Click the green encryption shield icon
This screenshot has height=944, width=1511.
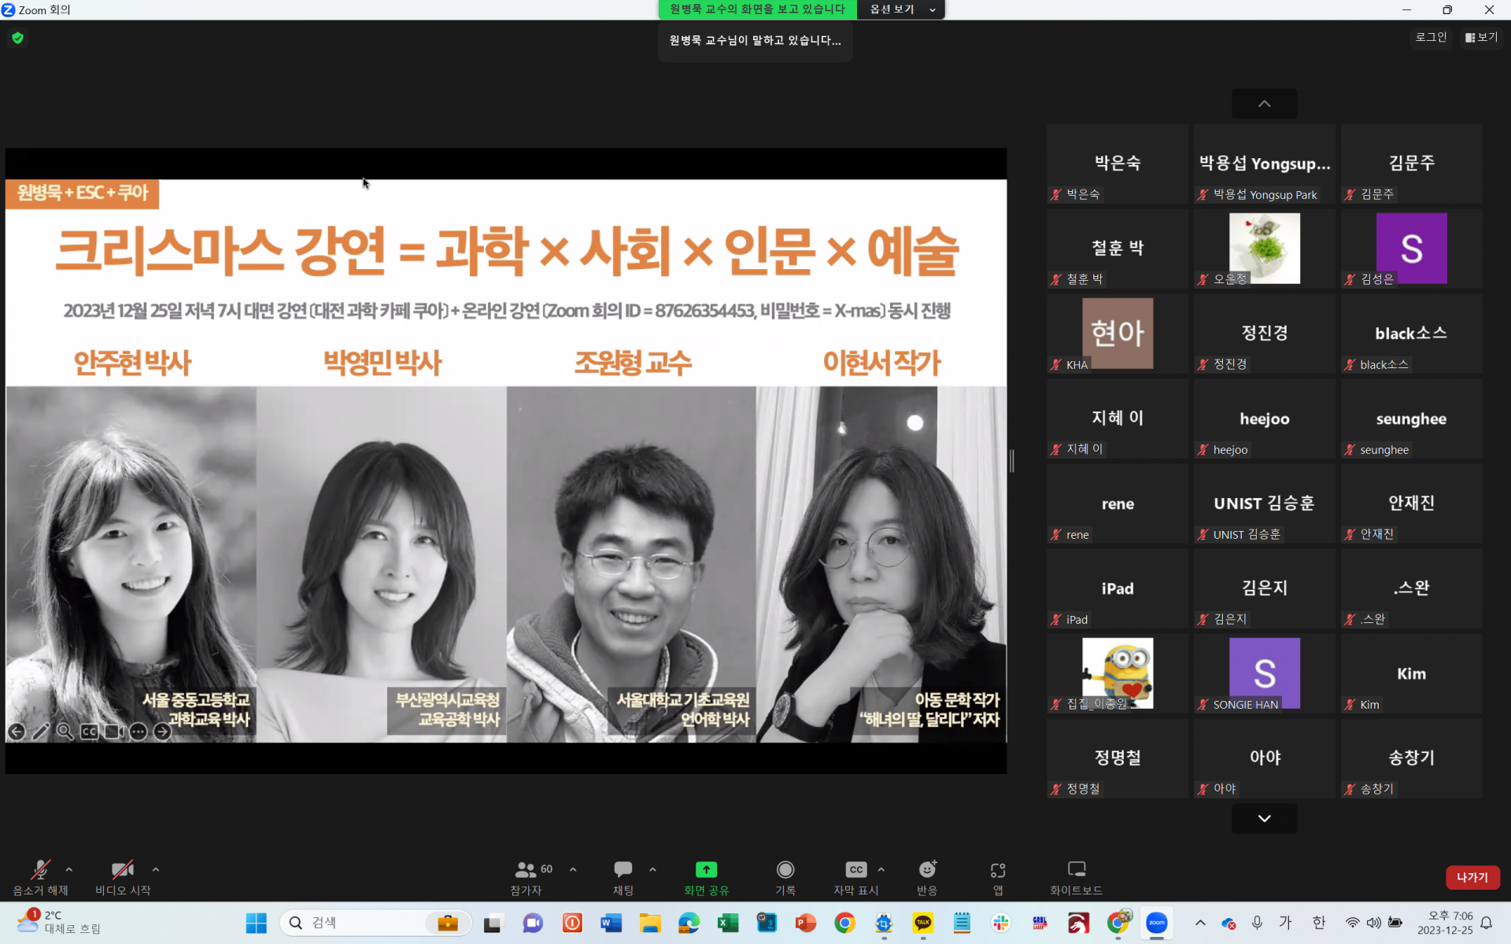click(18, 38)
